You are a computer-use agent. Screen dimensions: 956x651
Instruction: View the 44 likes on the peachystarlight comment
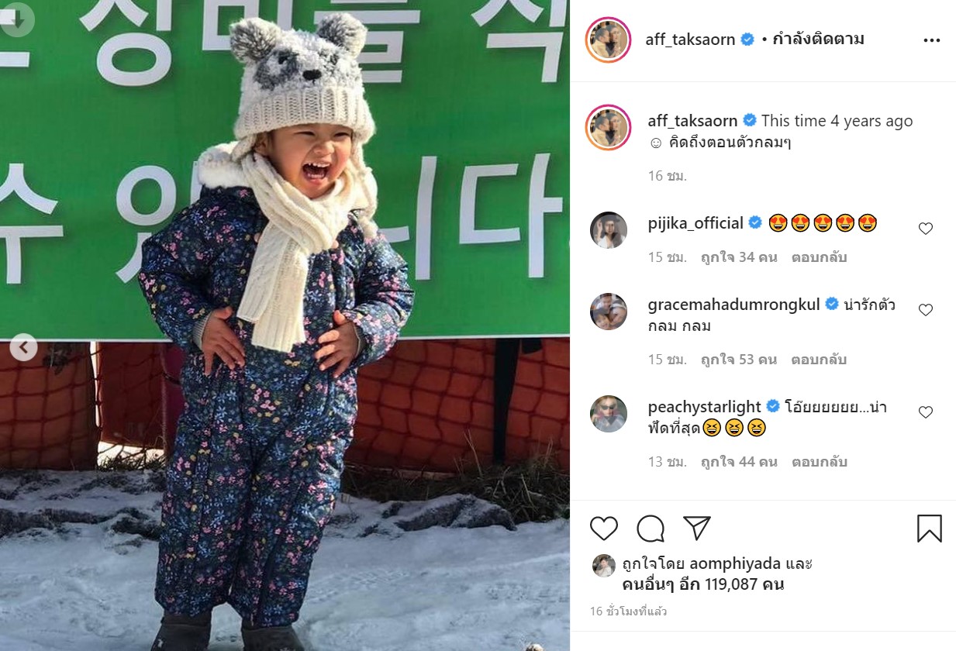739,462
